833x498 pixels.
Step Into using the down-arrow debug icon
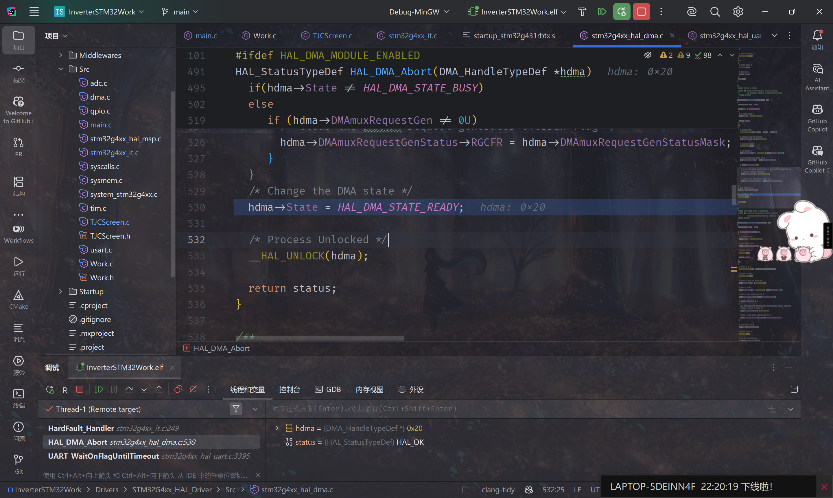tap(144, 389)
